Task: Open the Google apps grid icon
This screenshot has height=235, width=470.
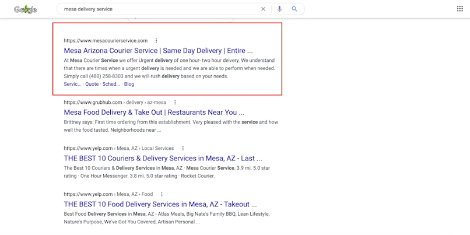Action: (x=460, y=9)
